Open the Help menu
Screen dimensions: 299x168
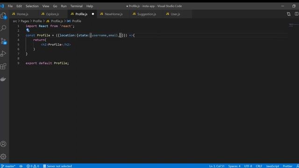(x=89, y=6)
